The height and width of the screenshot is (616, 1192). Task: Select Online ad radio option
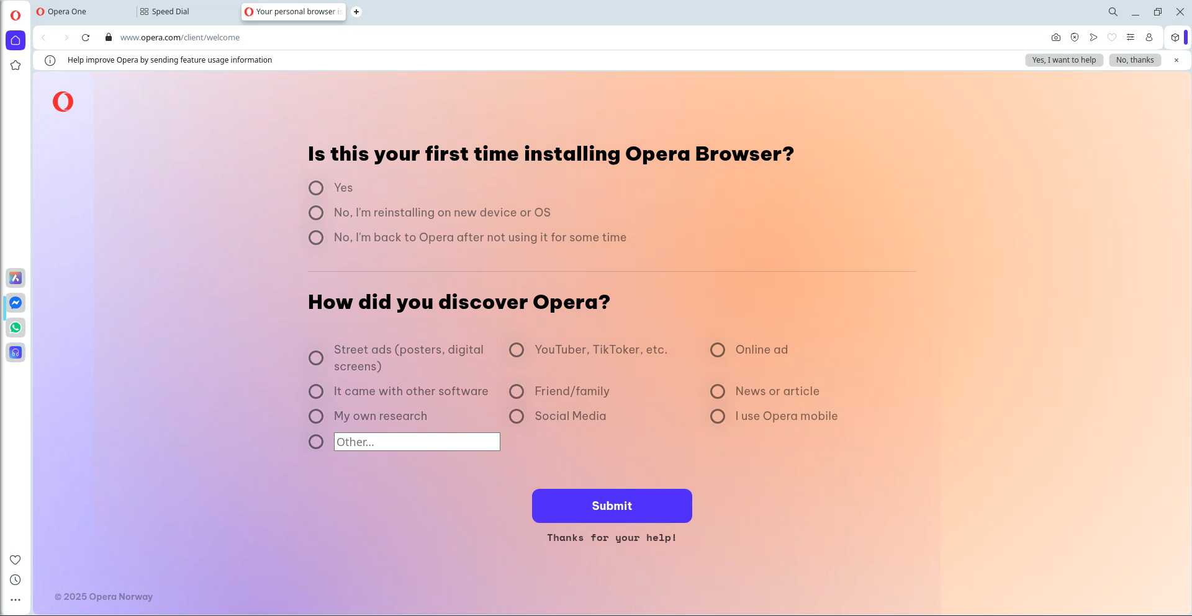[718, 350]
